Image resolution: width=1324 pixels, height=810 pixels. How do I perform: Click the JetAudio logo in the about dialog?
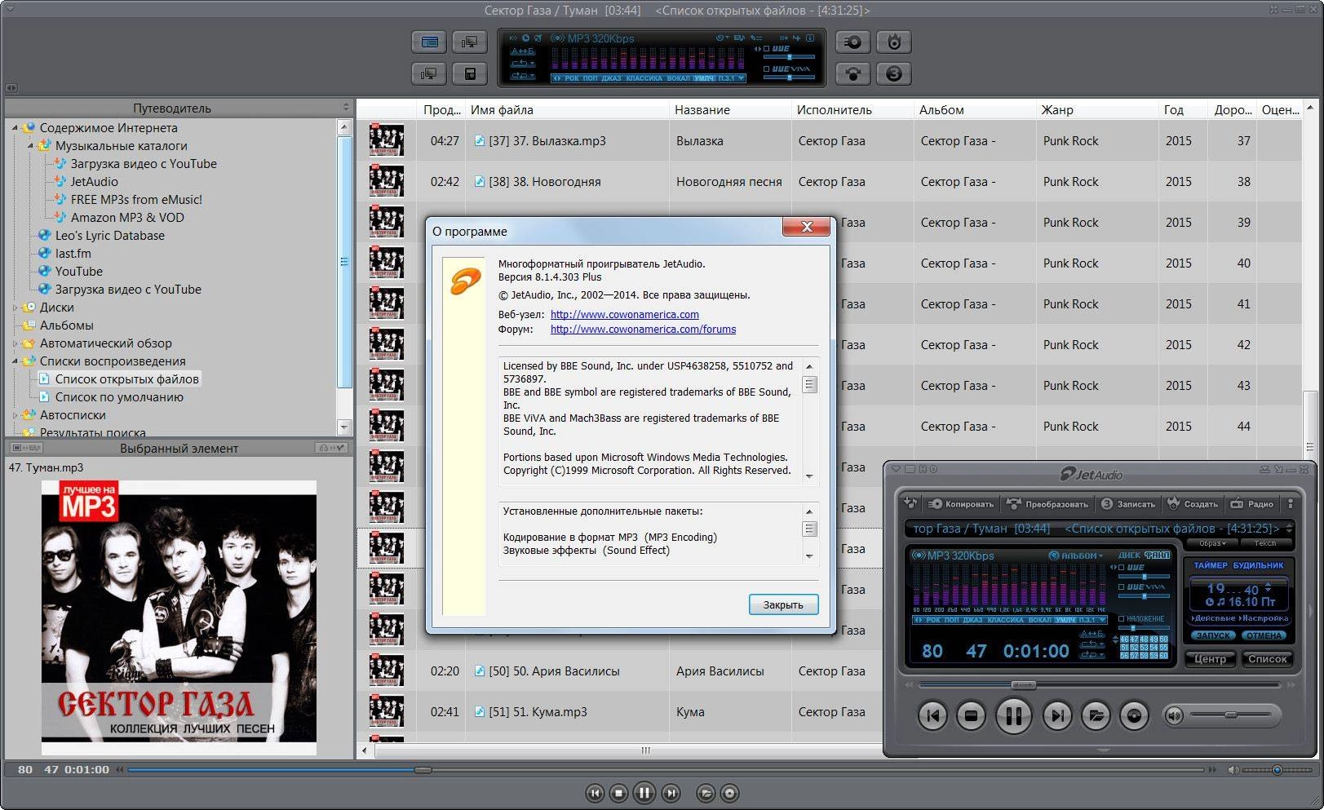point(466,282)
